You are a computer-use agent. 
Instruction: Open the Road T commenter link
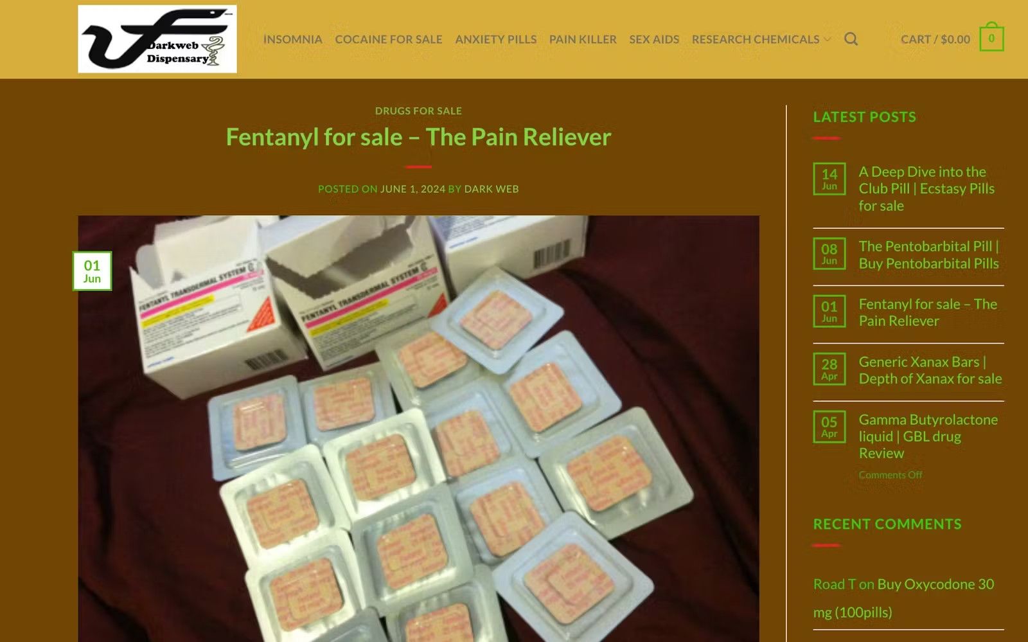[834, 584]
